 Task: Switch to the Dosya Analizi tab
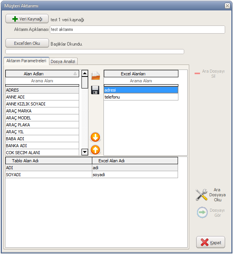(63, 61)
